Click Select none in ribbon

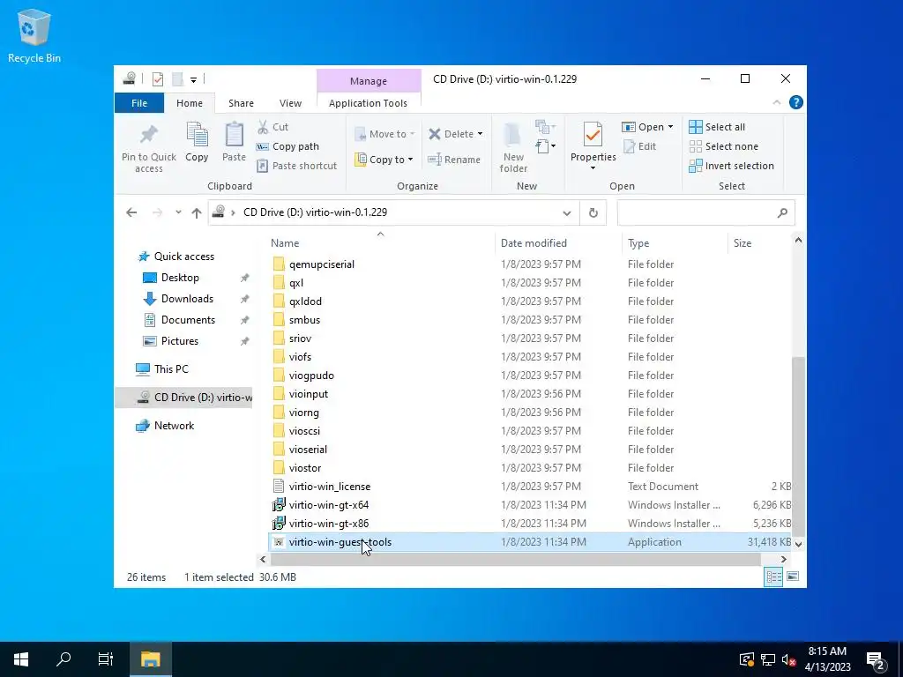click(724, 146)
